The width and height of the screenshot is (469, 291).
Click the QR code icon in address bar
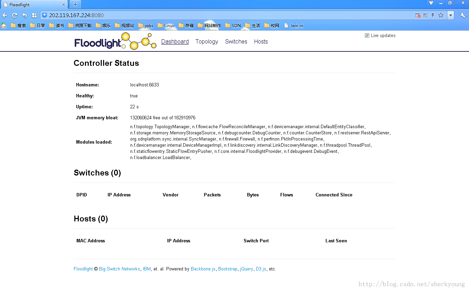point(425,15)
